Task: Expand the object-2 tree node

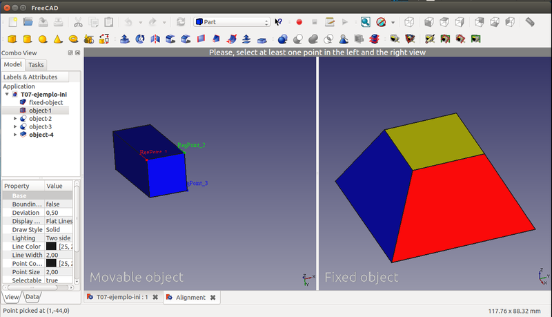Action: click(x=16, y=119)
